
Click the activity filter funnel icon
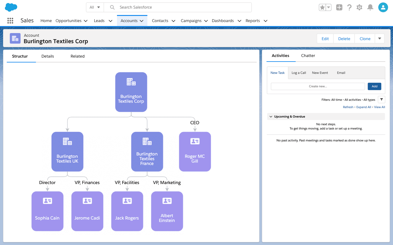pyautogui.click(x=381, y=100)
